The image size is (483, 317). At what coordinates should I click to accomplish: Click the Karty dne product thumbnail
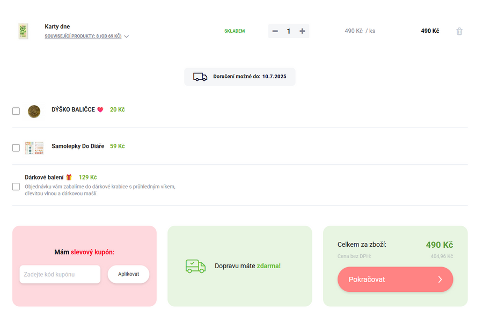pyautogui.click(x=23, y=31)
